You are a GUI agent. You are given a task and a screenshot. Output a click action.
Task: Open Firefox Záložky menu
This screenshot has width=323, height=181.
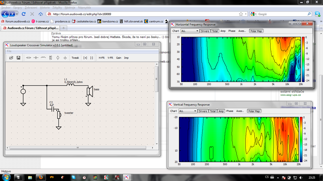tap(57, 8)
